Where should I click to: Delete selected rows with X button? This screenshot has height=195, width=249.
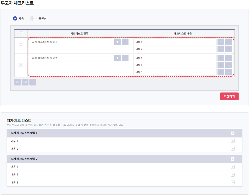pos(33,82)
